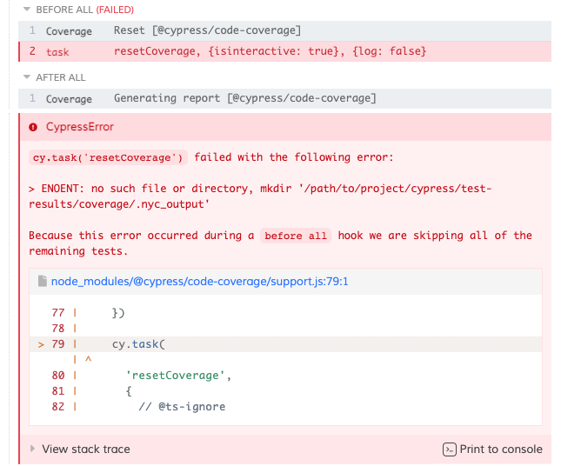561x466 pixels.
Task: Collapse the AFTER ALL hook section
Action: (55, 77)
